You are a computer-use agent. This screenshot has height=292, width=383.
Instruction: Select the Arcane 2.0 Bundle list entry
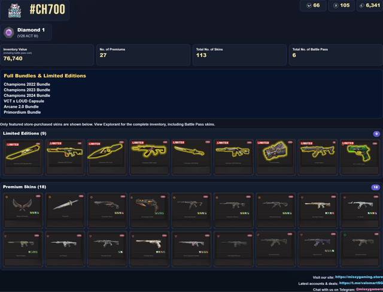pyautogui.click(x=21, y=107)
